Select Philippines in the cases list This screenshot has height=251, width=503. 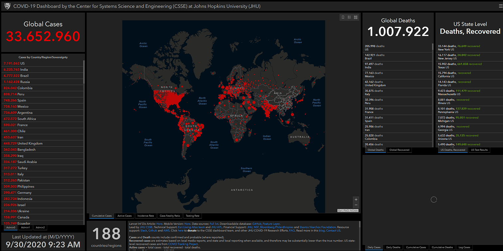pos(43,186)
